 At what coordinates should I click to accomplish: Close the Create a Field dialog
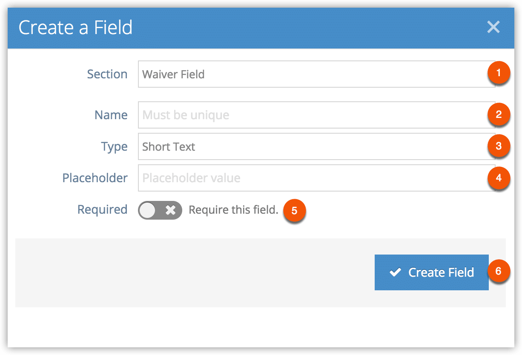coord(493,28)
